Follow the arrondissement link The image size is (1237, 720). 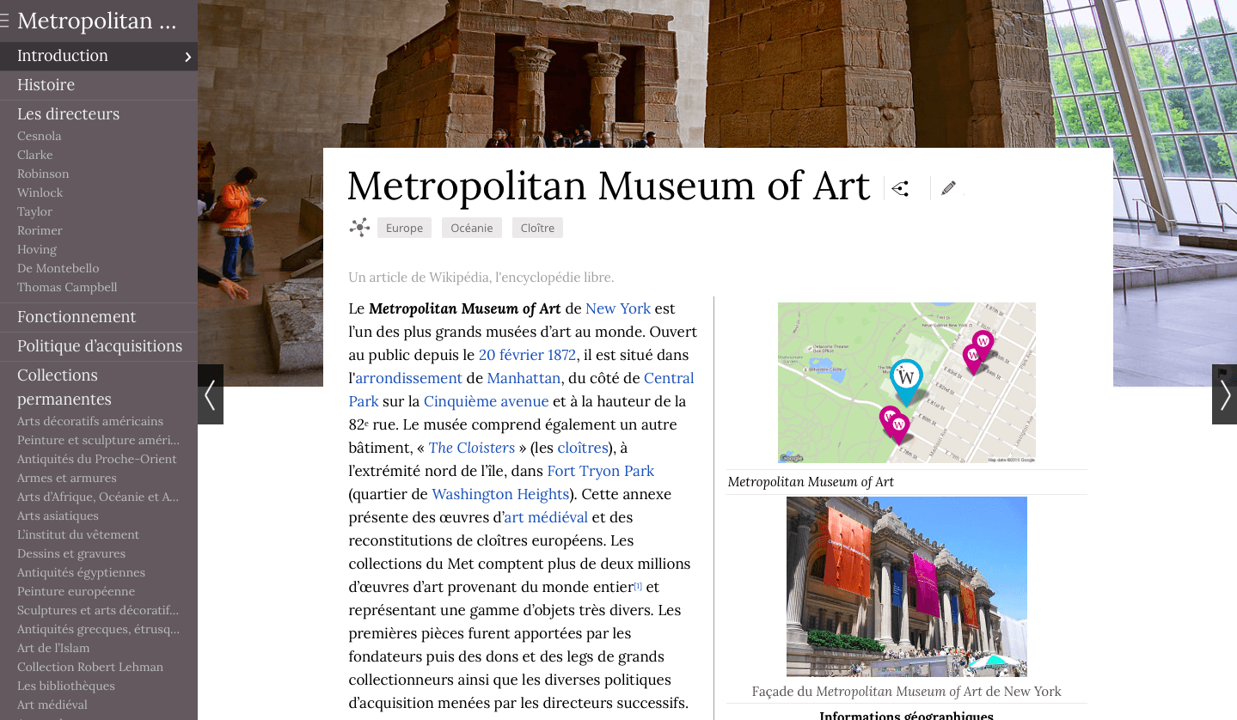click(x=409, y=378)
